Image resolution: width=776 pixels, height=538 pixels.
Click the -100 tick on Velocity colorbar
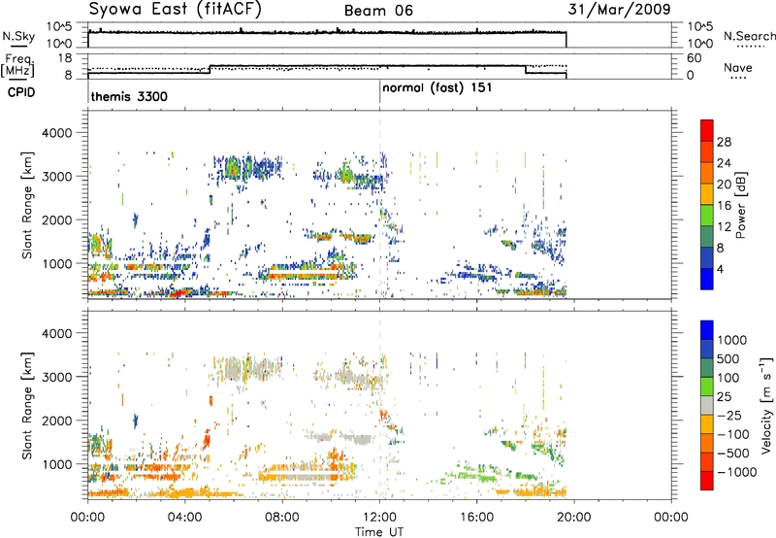pos(733,434)
